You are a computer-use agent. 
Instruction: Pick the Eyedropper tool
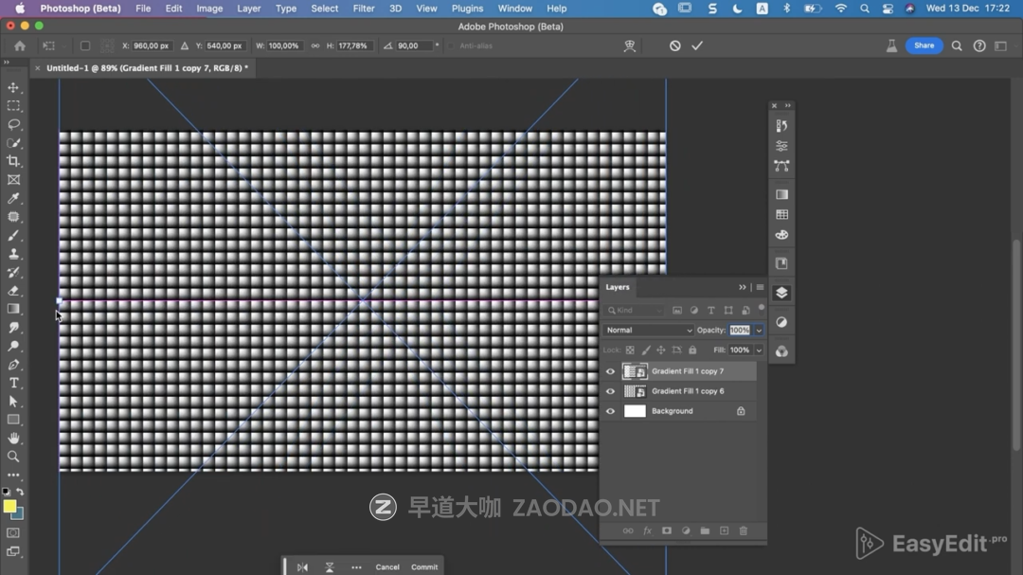[13, 199]
